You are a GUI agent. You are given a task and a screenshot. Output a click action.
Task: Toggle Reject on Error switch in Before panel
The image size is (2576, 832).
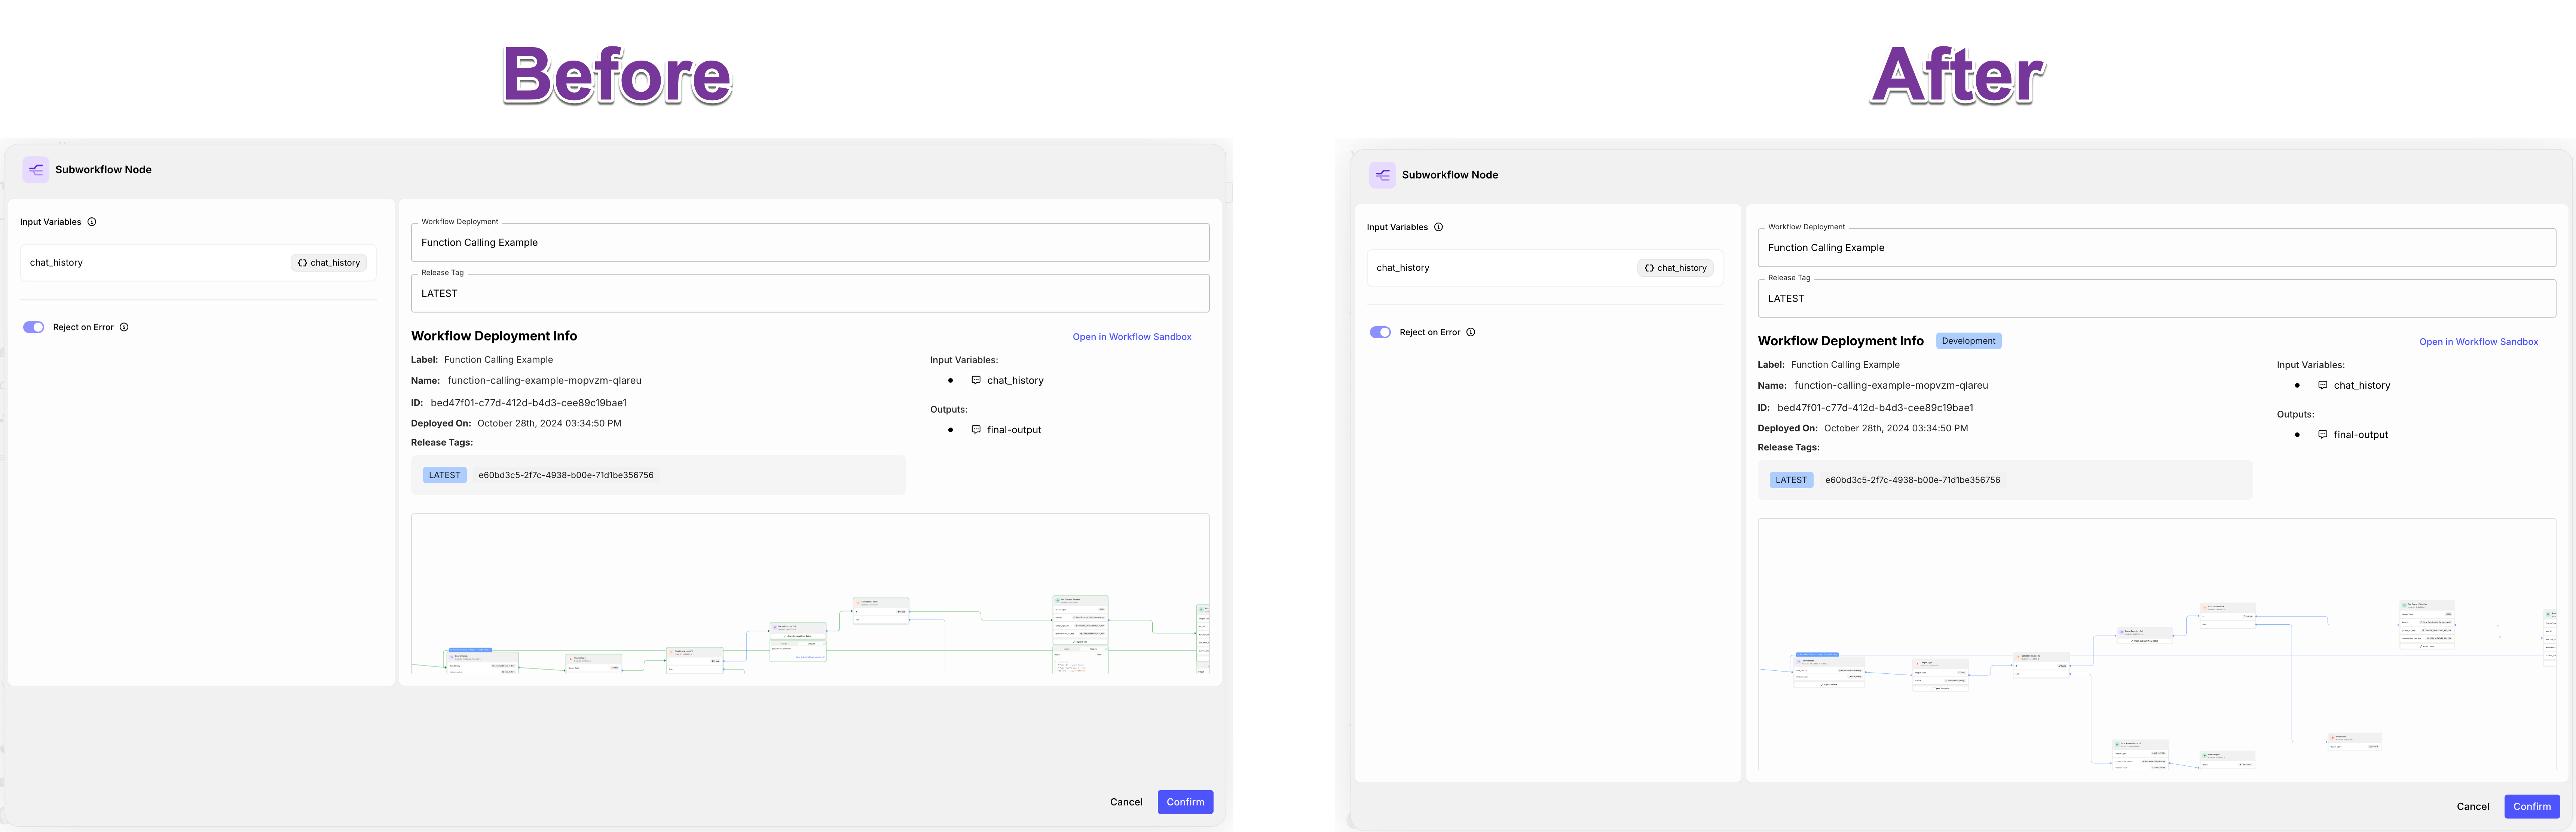tap(34, 327)
